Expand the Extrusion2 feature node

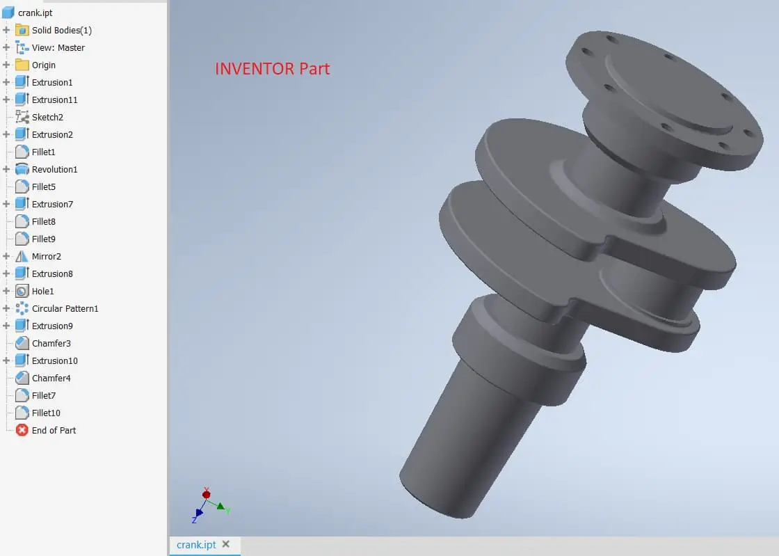6,134
